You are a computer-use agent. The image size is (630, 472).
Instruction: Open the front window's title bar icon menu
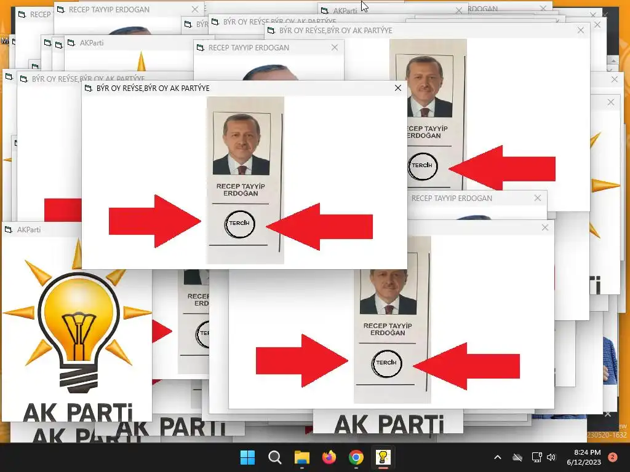[x=89, y=88]
